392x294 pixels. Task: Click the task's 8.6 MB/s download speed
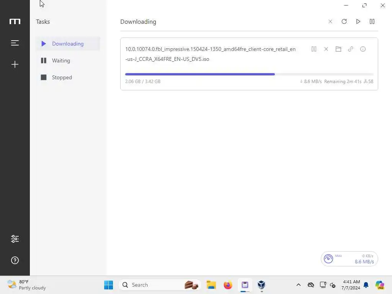[311, 82]
